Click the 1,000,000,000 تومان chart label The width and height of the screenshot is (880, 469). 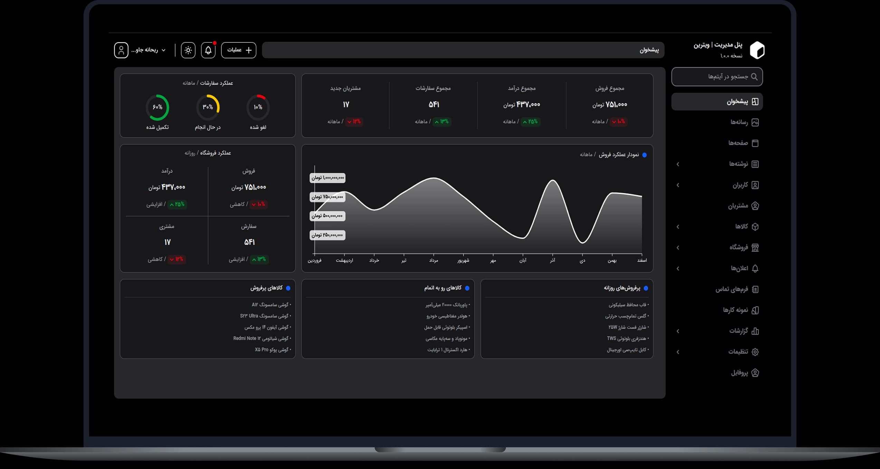click(327, 178)
